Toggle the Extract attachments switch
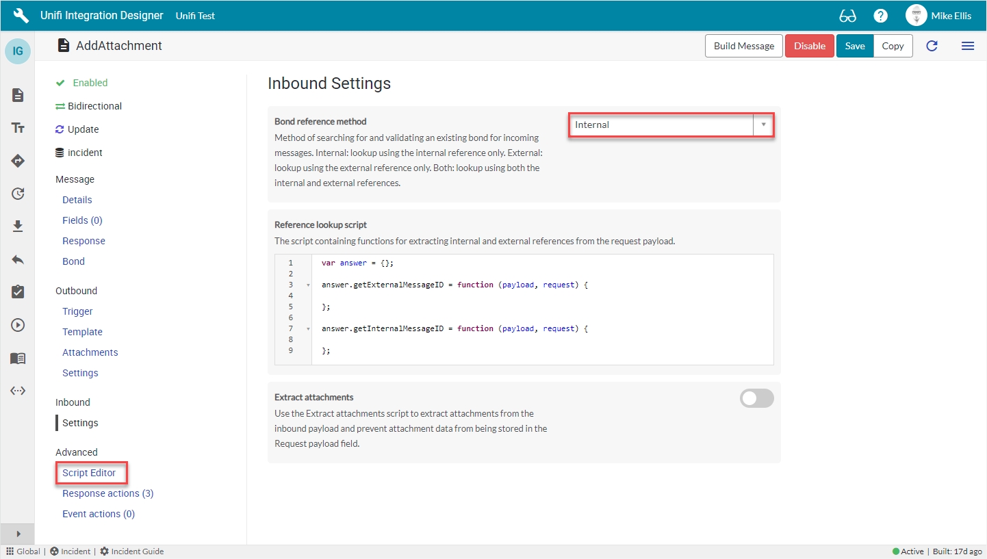Viewport: 987px width, 559px height. click(756, 398)
